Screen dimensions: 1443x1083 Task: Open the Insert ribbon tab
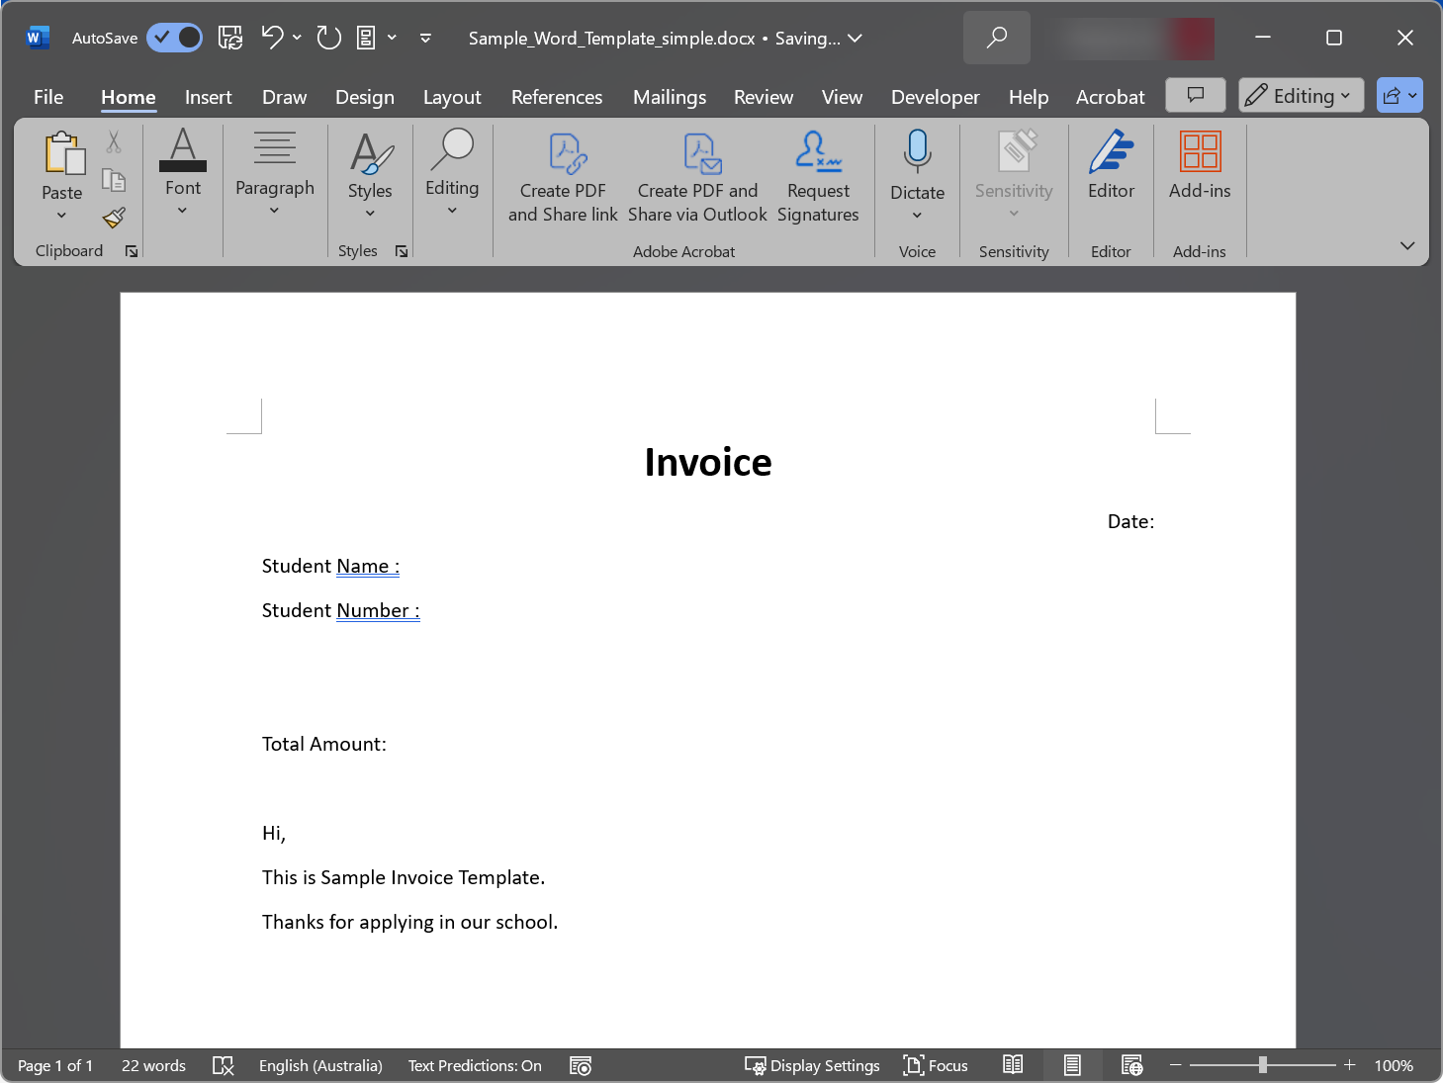point(208,97)
